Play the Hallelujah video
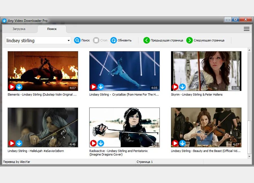Image resolution: width=254 pixels, height=183 pixels. [12, 143]
